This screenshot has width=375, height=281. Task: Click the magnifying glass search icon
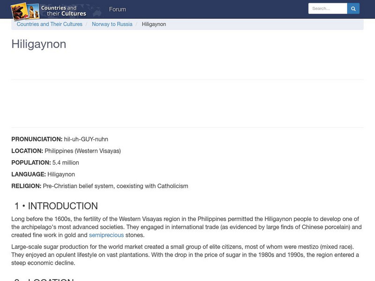(x=353, y=8)
